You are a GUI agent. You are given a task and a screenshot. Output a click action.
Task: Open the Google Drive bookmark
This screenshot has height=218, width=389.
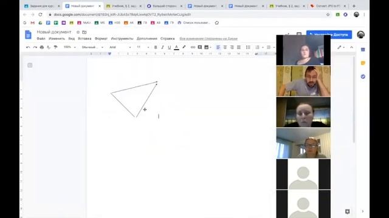40,23
